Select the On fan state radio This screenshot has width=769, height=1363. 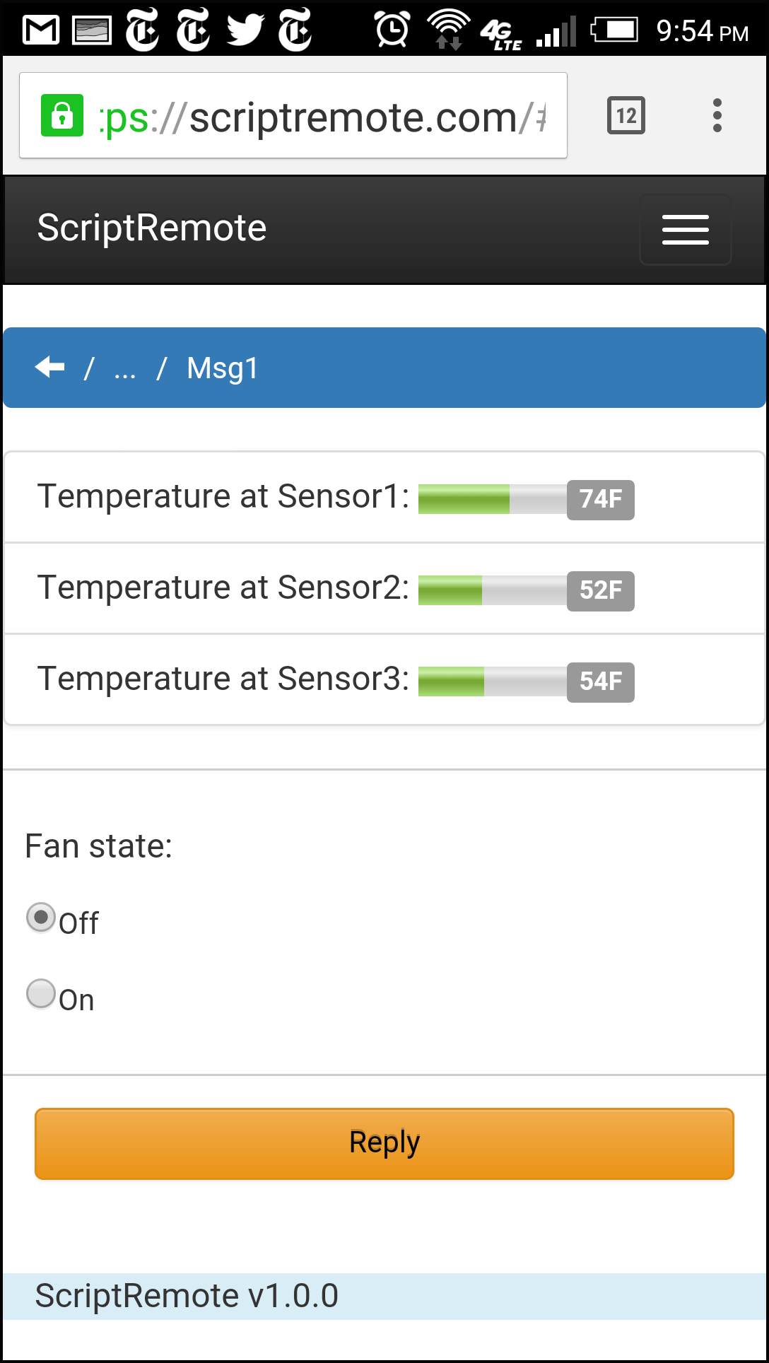point(41,993)
